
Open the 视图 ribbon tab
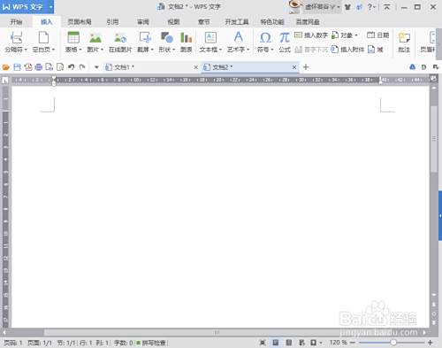(173, 22)
